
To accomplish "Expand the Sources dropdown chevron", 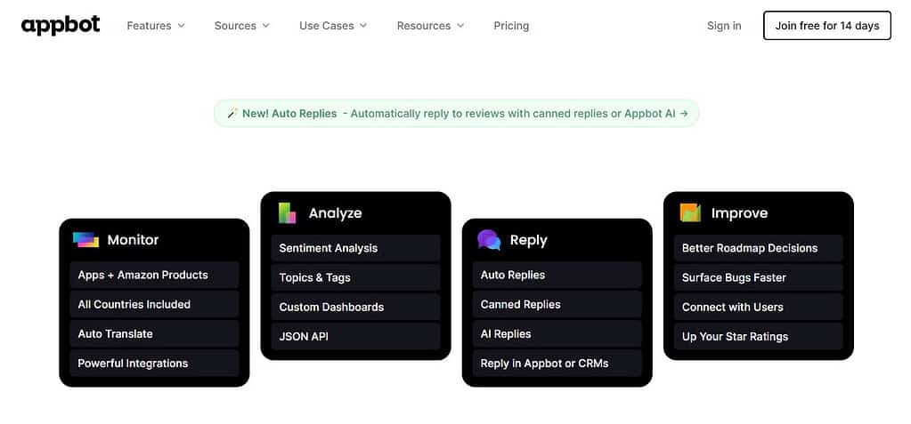I will click(x=266, y=26).
